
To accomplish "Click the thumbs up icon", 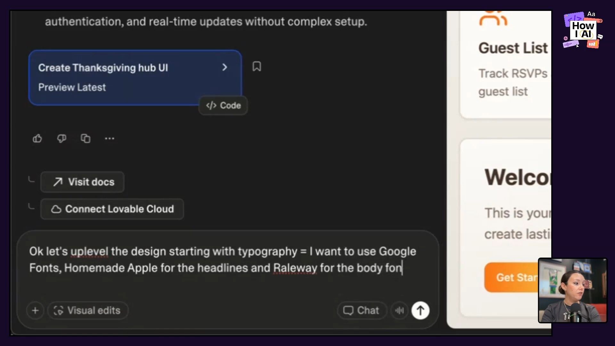I will (x=37, y=138).
